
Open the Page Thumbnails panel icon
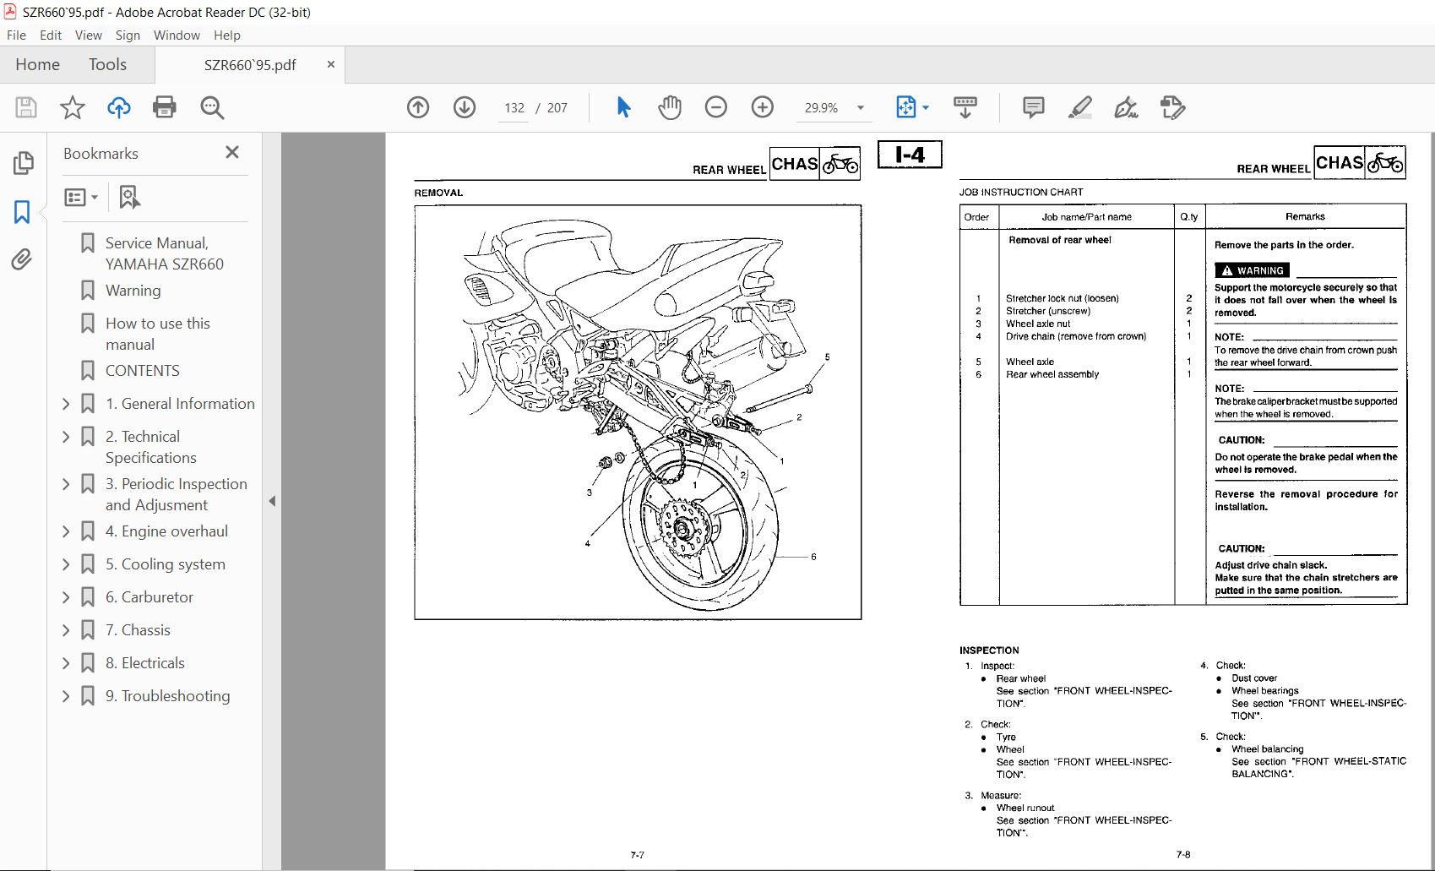(23, 163)
